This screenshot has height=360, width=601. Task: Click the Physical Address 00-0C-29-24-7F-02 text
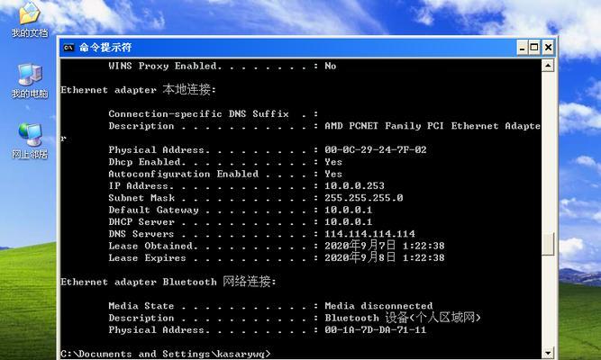click(x=375, y=149)
